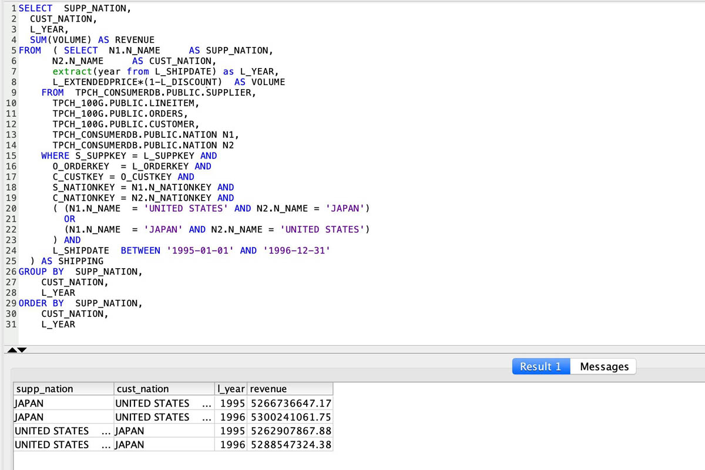Screen dimensions: 705x470
Task: Click line number 12 in the gutter
Action: point(11,124)
